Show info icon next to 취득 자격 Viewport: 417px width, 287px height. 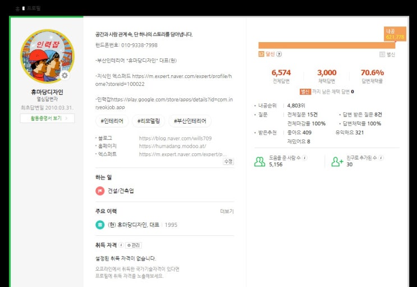pyautogui.click(x=121, y=245)
